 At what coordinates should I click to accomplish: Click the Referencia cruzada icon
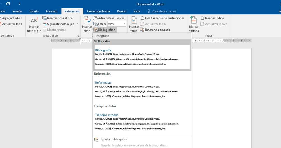tap(142, 30)
